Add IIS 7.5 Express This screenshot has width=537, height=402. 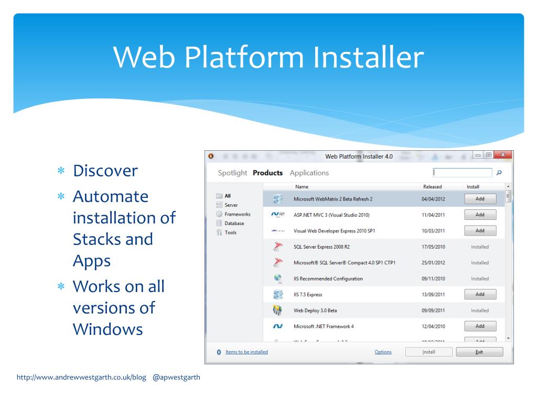point(480,294)
